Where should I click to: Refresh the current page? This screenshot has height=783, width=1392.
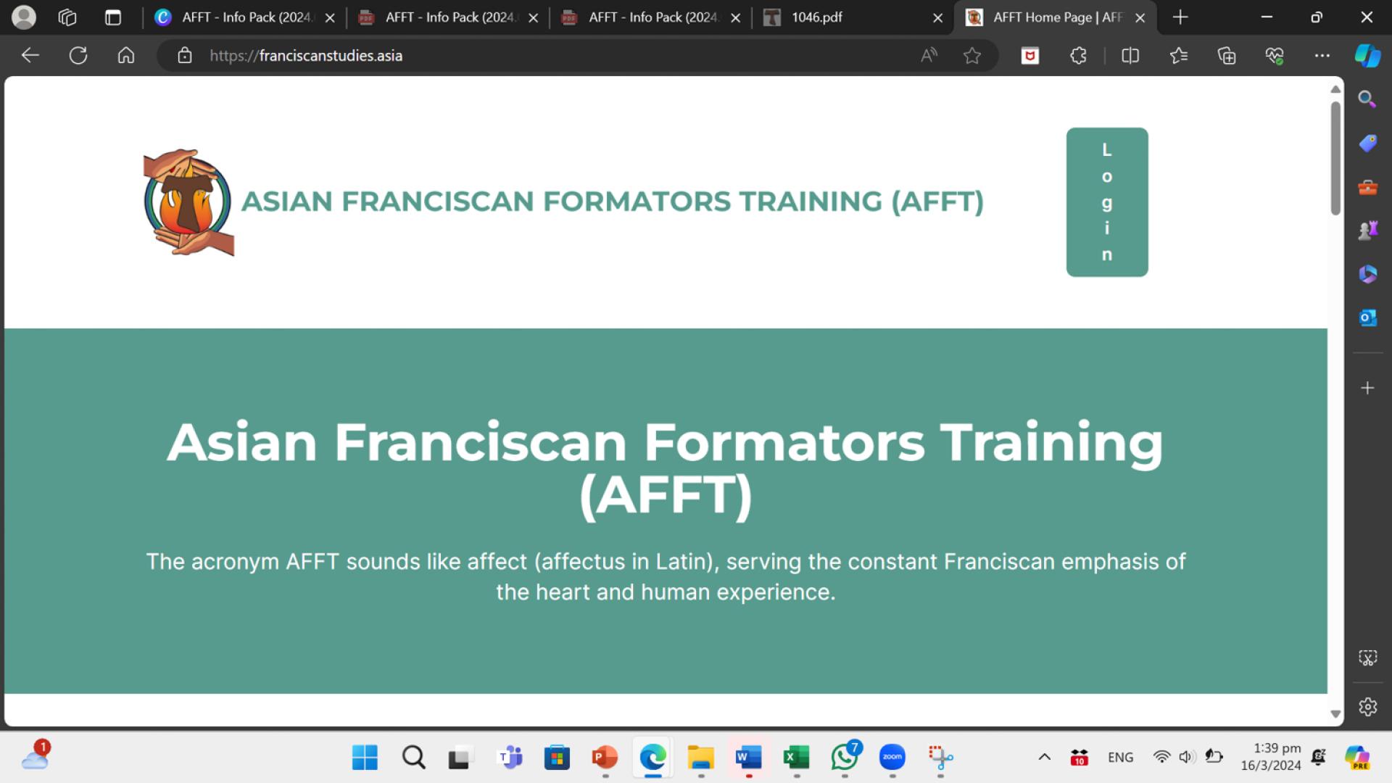(78, 55)
